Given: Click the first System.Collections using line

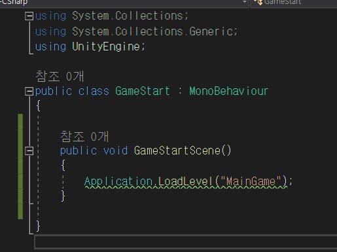Looking at the screenshot, I should (x=111, y=16).
